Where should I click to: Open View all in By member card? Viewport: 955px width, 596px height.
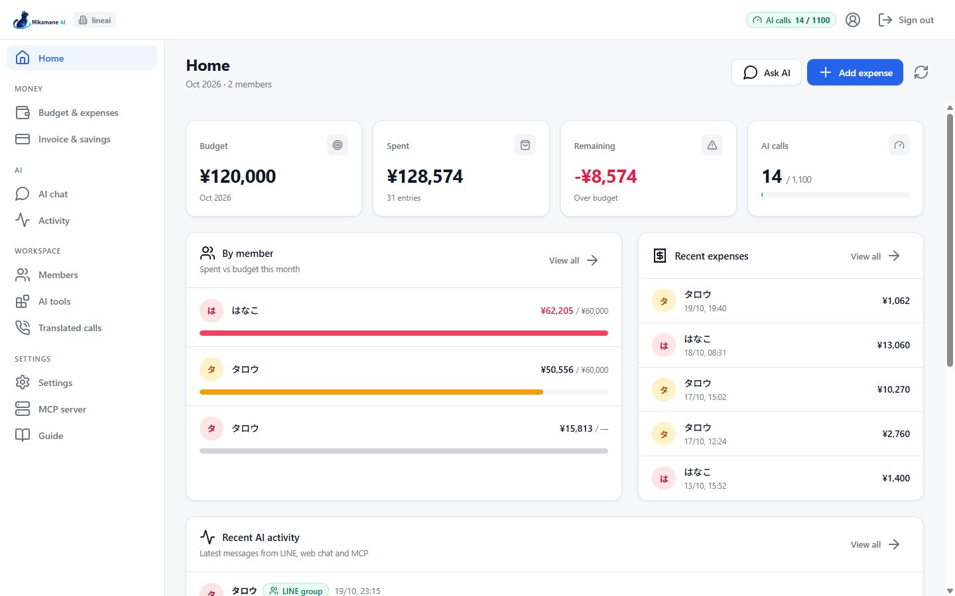574,260
